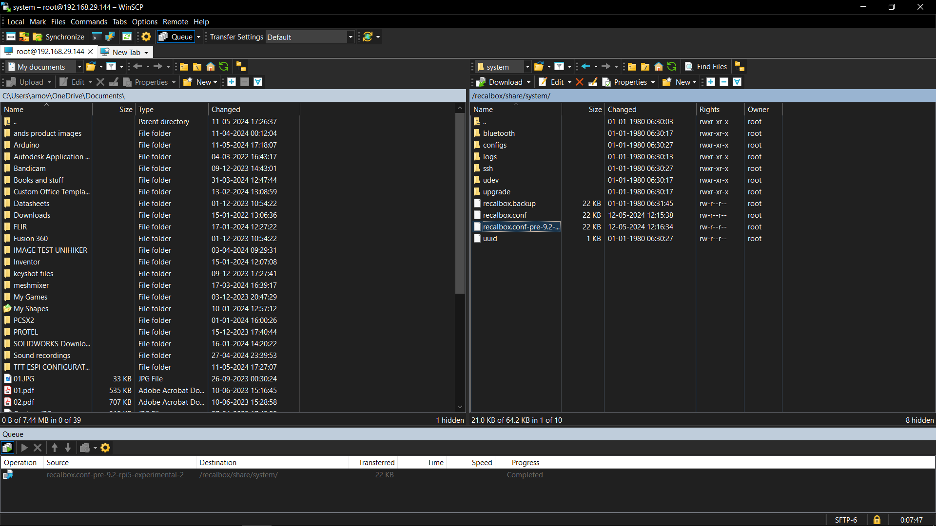Image resolution: width=936 pixels, height=526 pixels.
Task: Refresh the local panel directory
Action: (x=224, y=67)
